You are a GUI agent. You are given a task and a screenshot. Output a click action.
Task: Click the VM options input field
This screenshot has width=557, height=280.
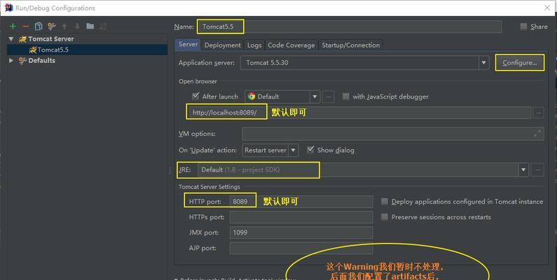(x=393, y=134)
